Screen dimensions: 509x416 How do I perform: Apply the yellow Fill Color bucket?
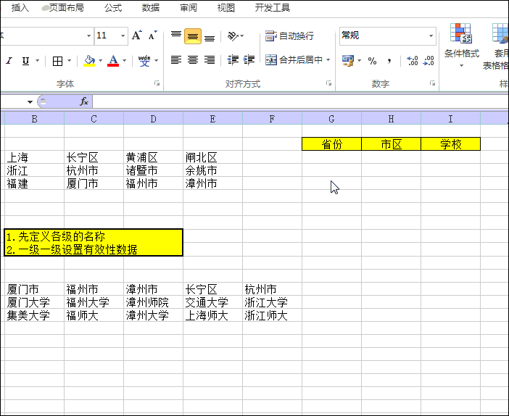pos(89,61)
